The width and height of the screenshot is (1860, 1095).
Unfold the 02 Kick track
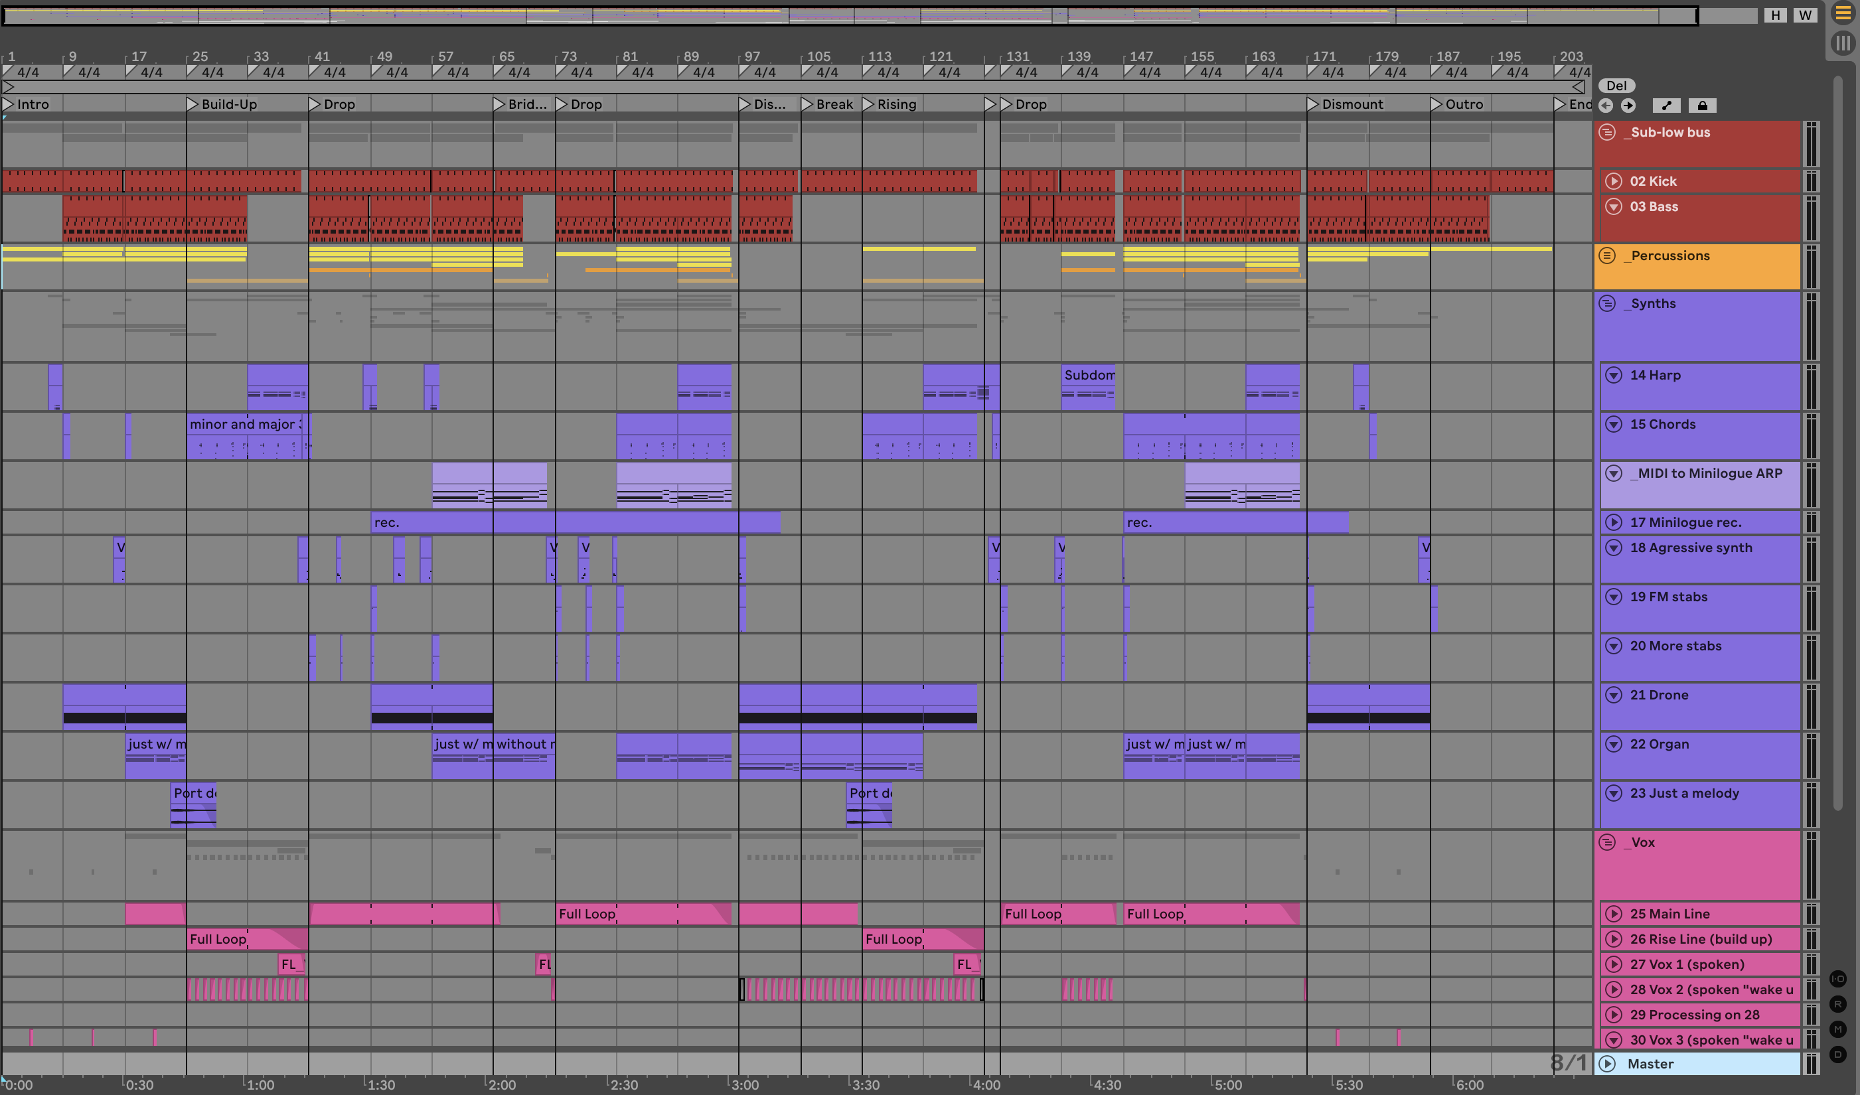tap(1614, 181)
